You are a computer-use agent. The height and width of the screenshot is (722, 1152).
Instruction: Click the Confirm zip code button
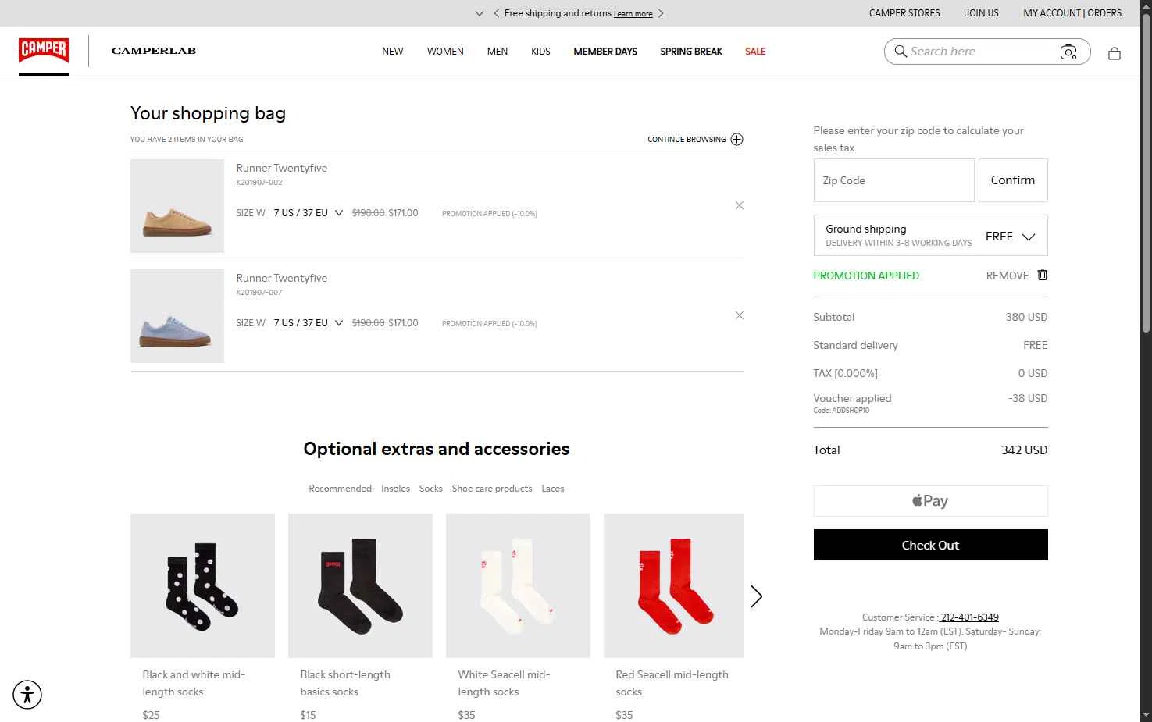1012,180
